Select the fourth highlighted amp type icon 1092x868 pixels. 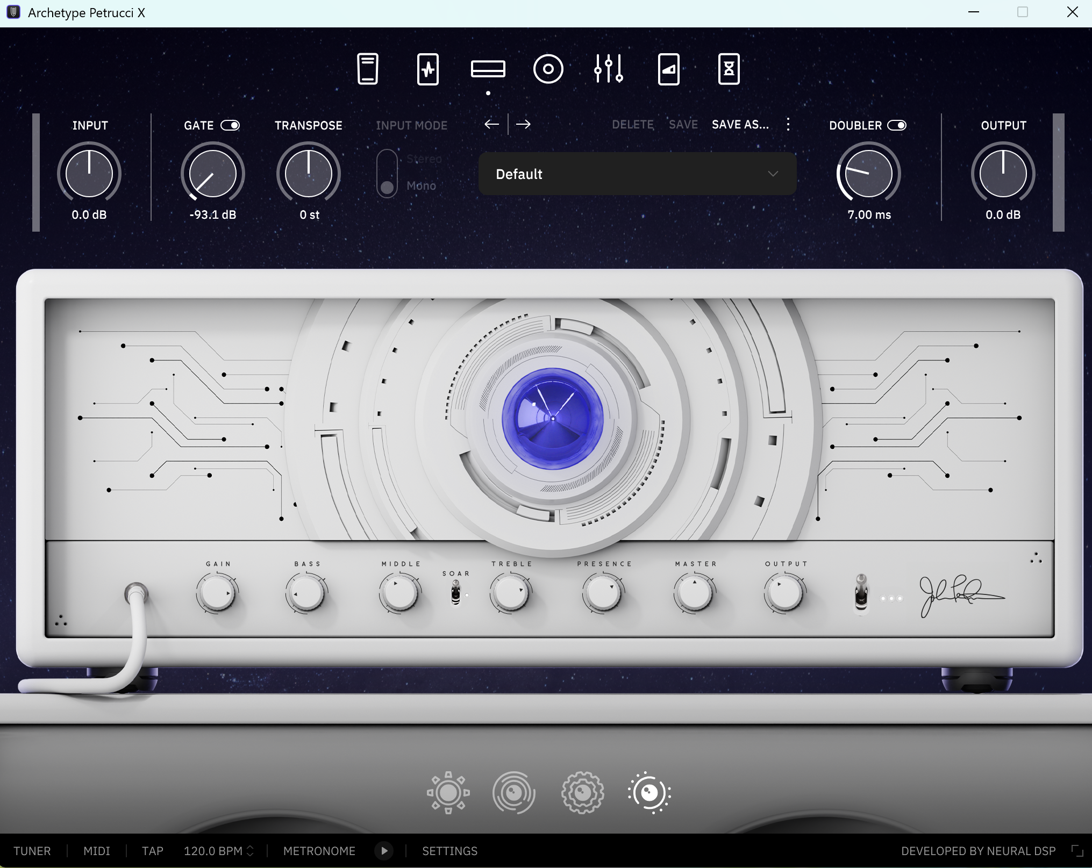[650, 793]
